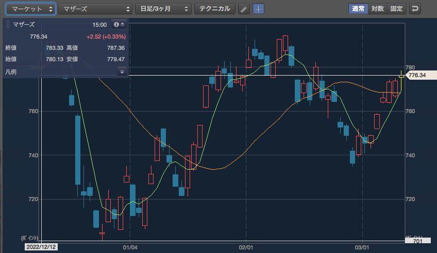This screenshot has height=253, width=437.
Task: Click the +2.52 (+0.33%) change text
Action: pyautogui.click(x=106, y=37)
